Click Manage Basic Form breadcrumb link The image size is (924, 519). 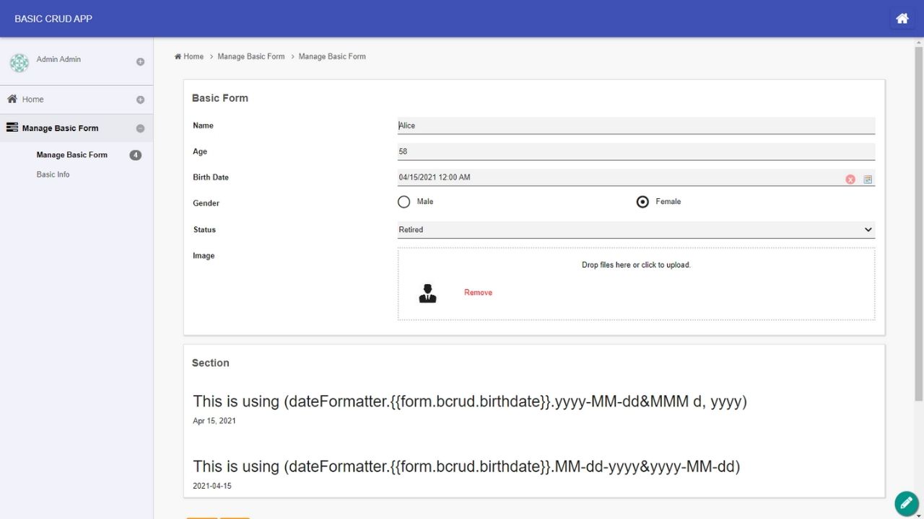(x=251, y=56)
